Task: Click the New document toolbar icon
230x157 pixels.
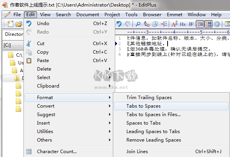Action: (x=10, y=24)
